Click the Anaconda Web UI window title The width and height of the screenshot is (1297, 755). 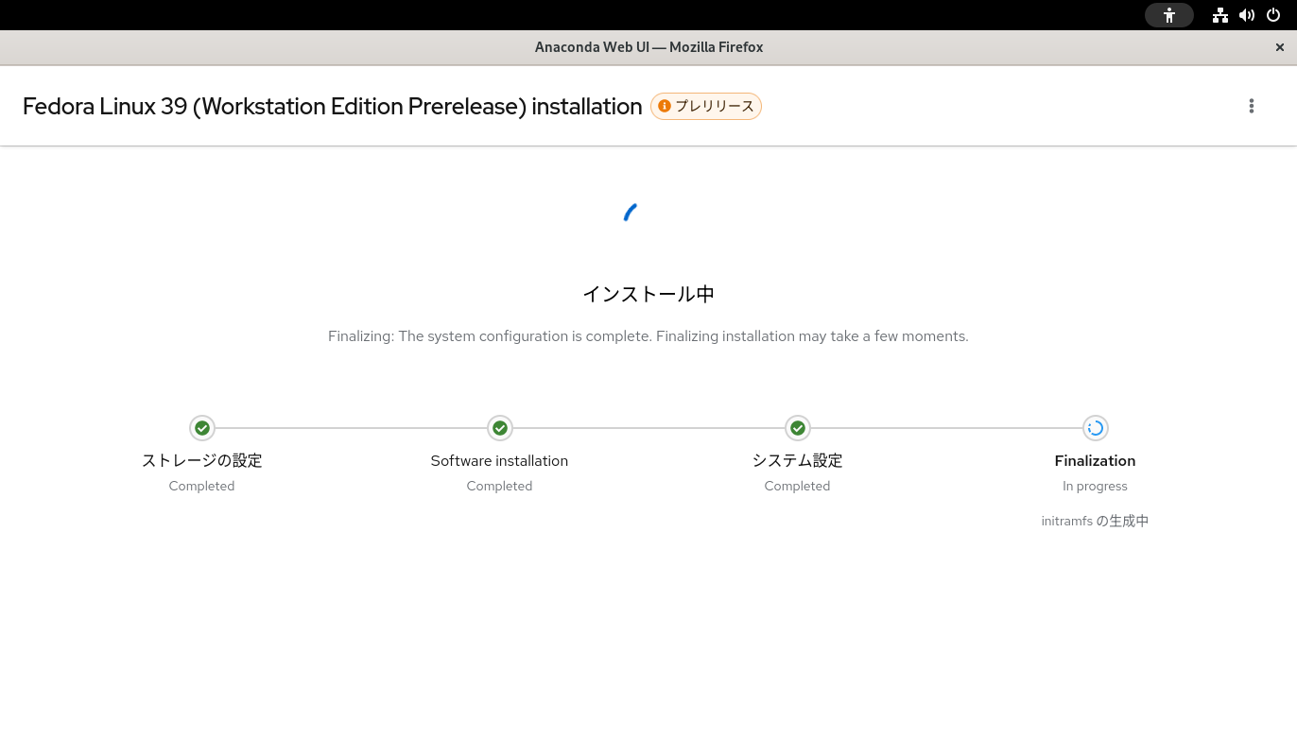(x=648, y=47)
